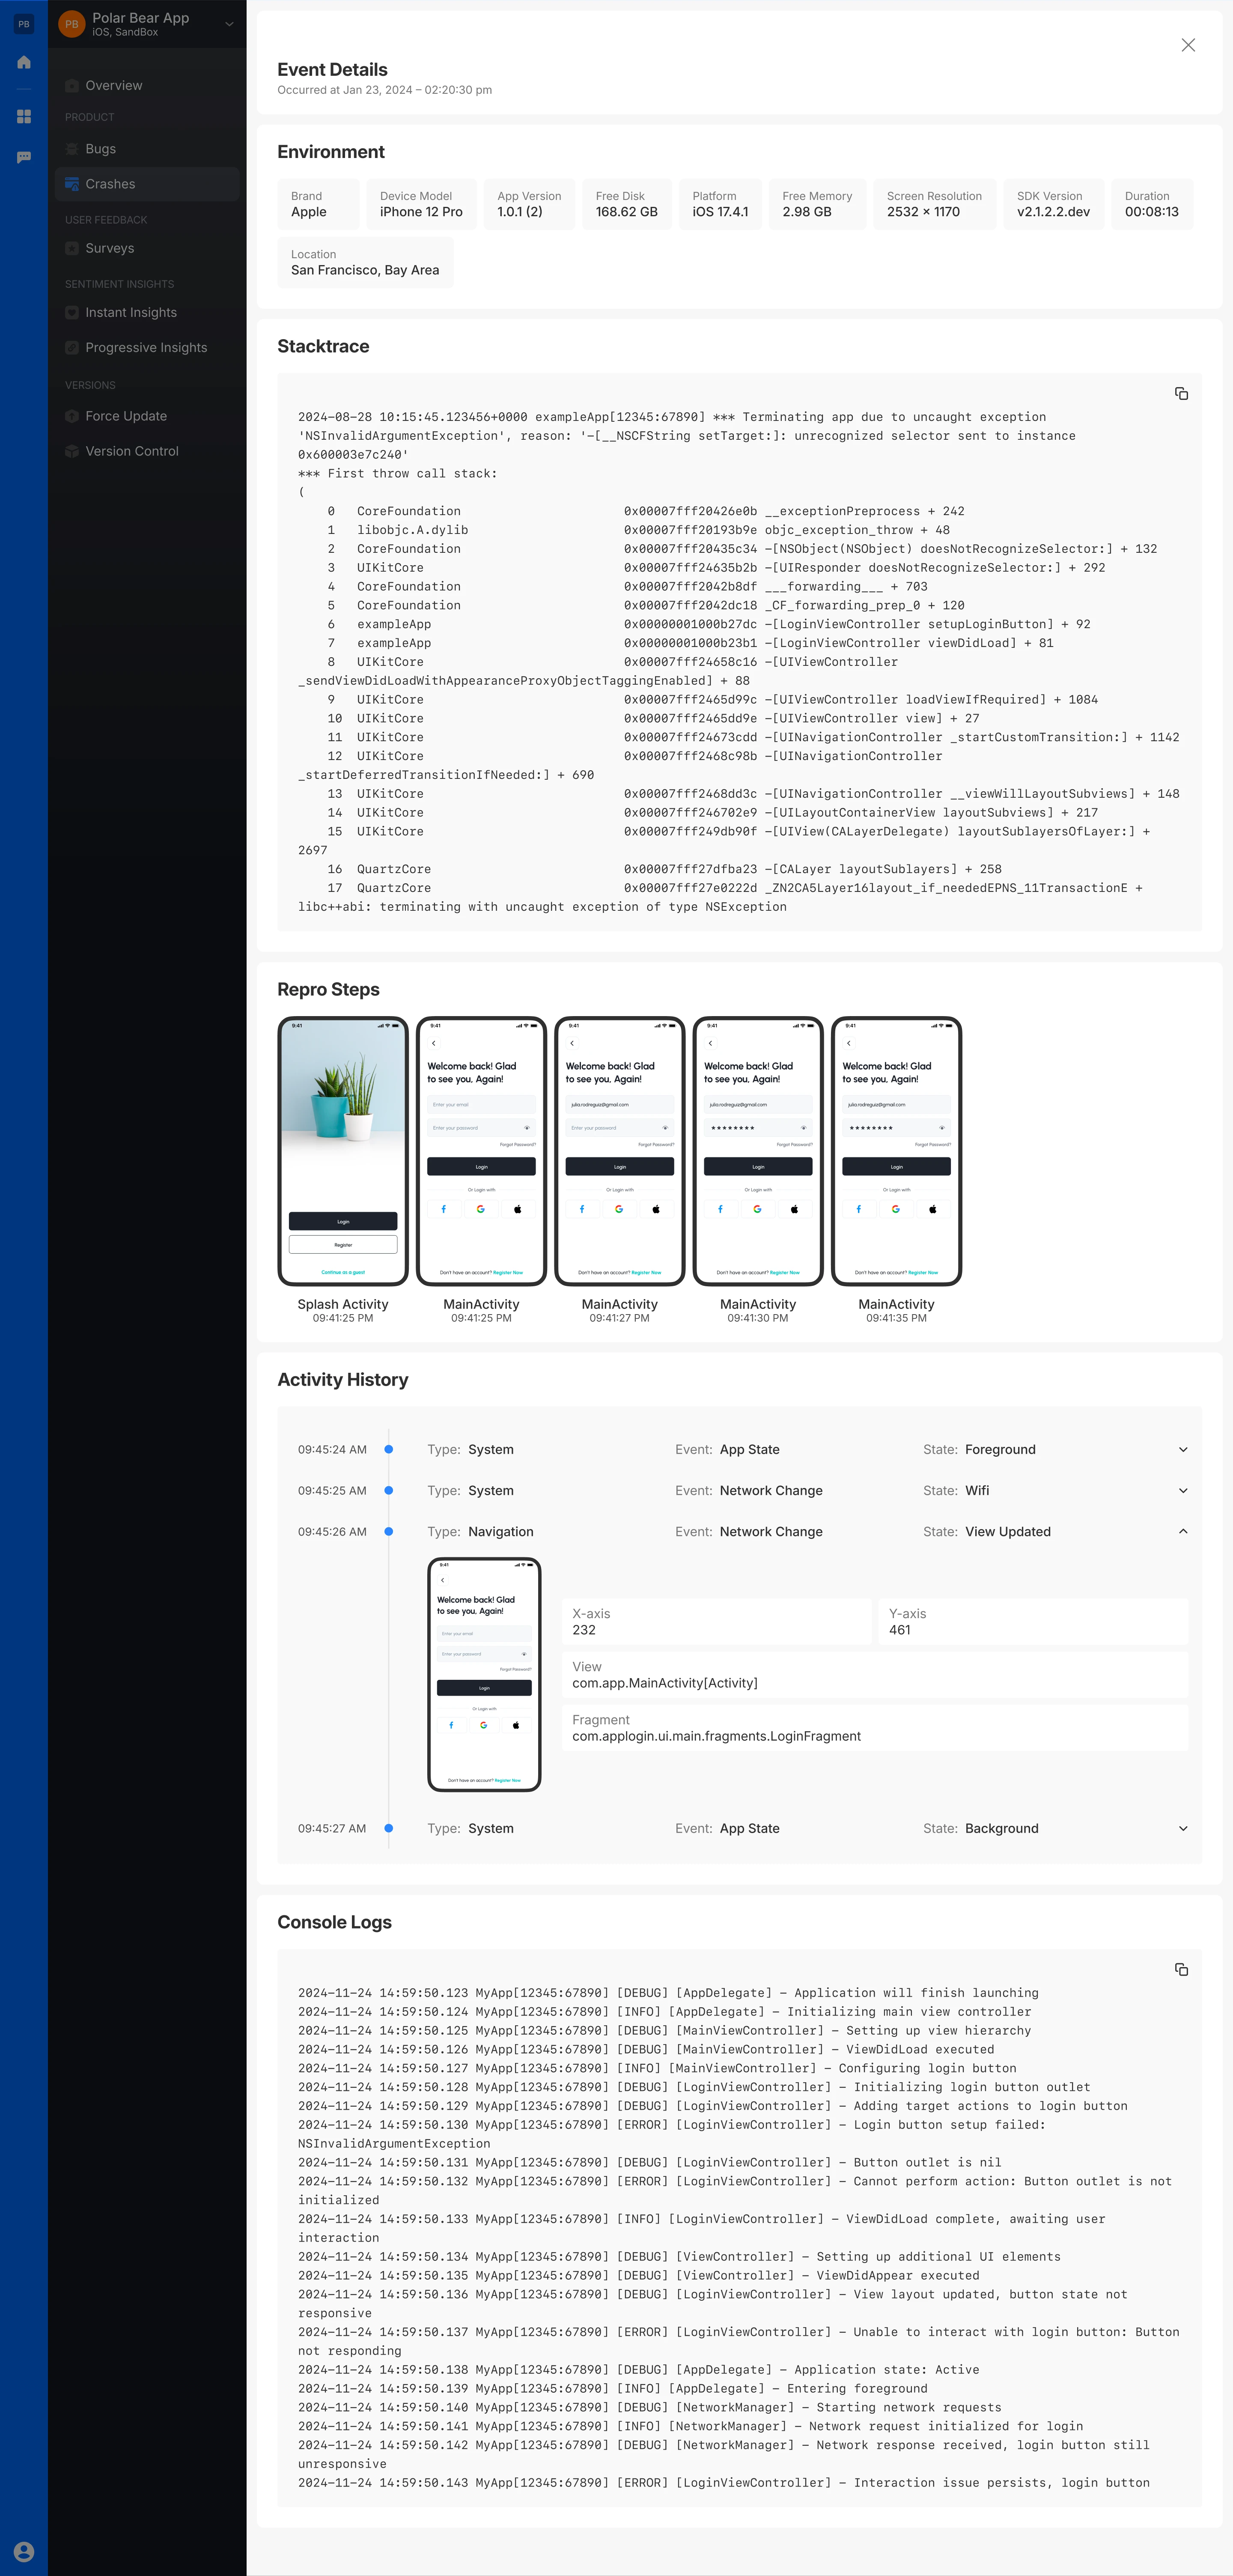Screen dimensions: 1233x2576
Task: Select the Free Memory 2.98 GB chip
Action: coord(817,204)
